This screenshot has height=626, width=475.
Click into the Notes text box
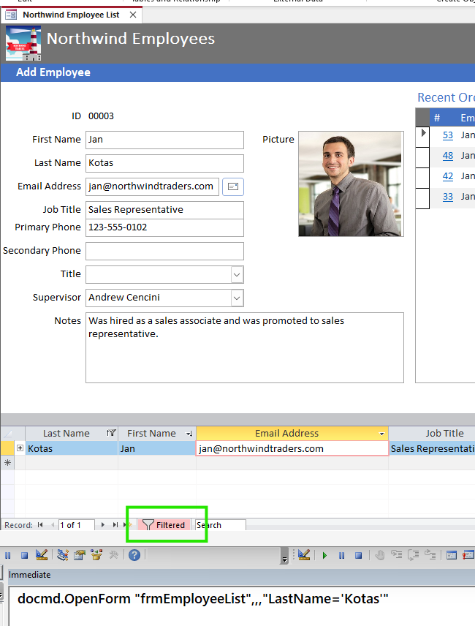pos(245,347)
